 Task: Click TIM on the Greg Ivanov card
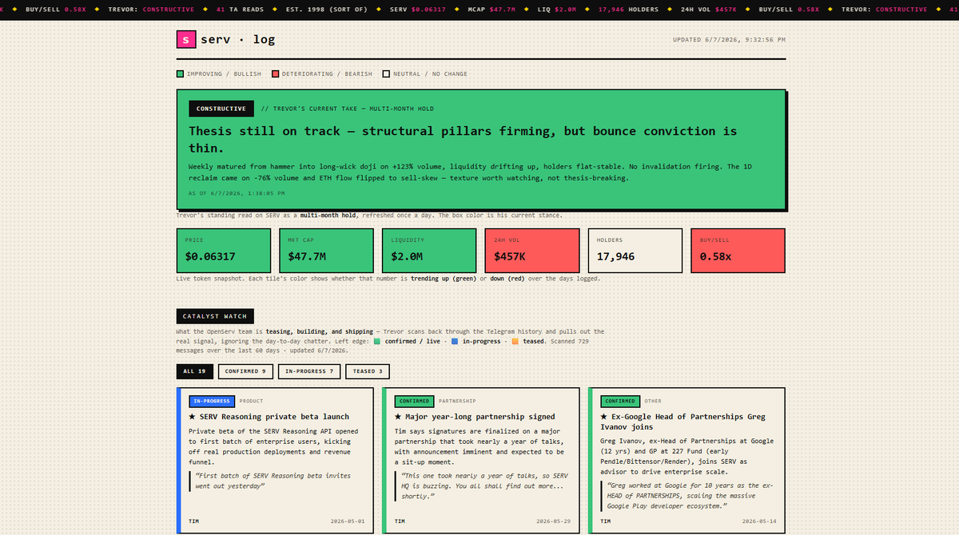click(x=606, y=521)
